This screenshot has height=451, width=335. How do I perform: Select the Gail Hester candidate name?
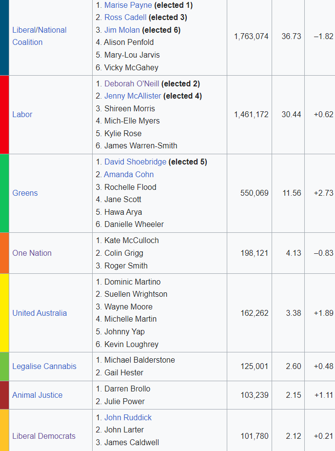click(124, 373)
